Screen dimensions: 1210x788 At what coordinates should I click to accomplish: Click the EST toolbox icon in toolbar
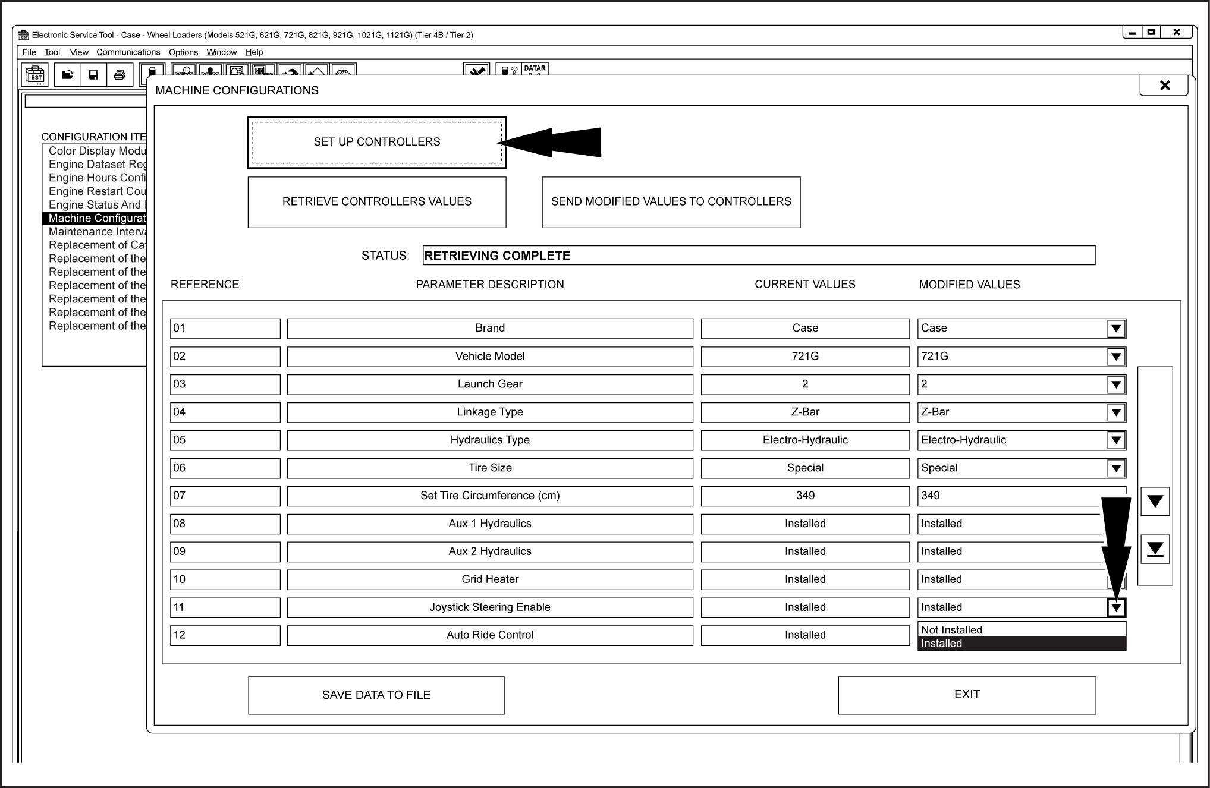(x=36, y=75)
